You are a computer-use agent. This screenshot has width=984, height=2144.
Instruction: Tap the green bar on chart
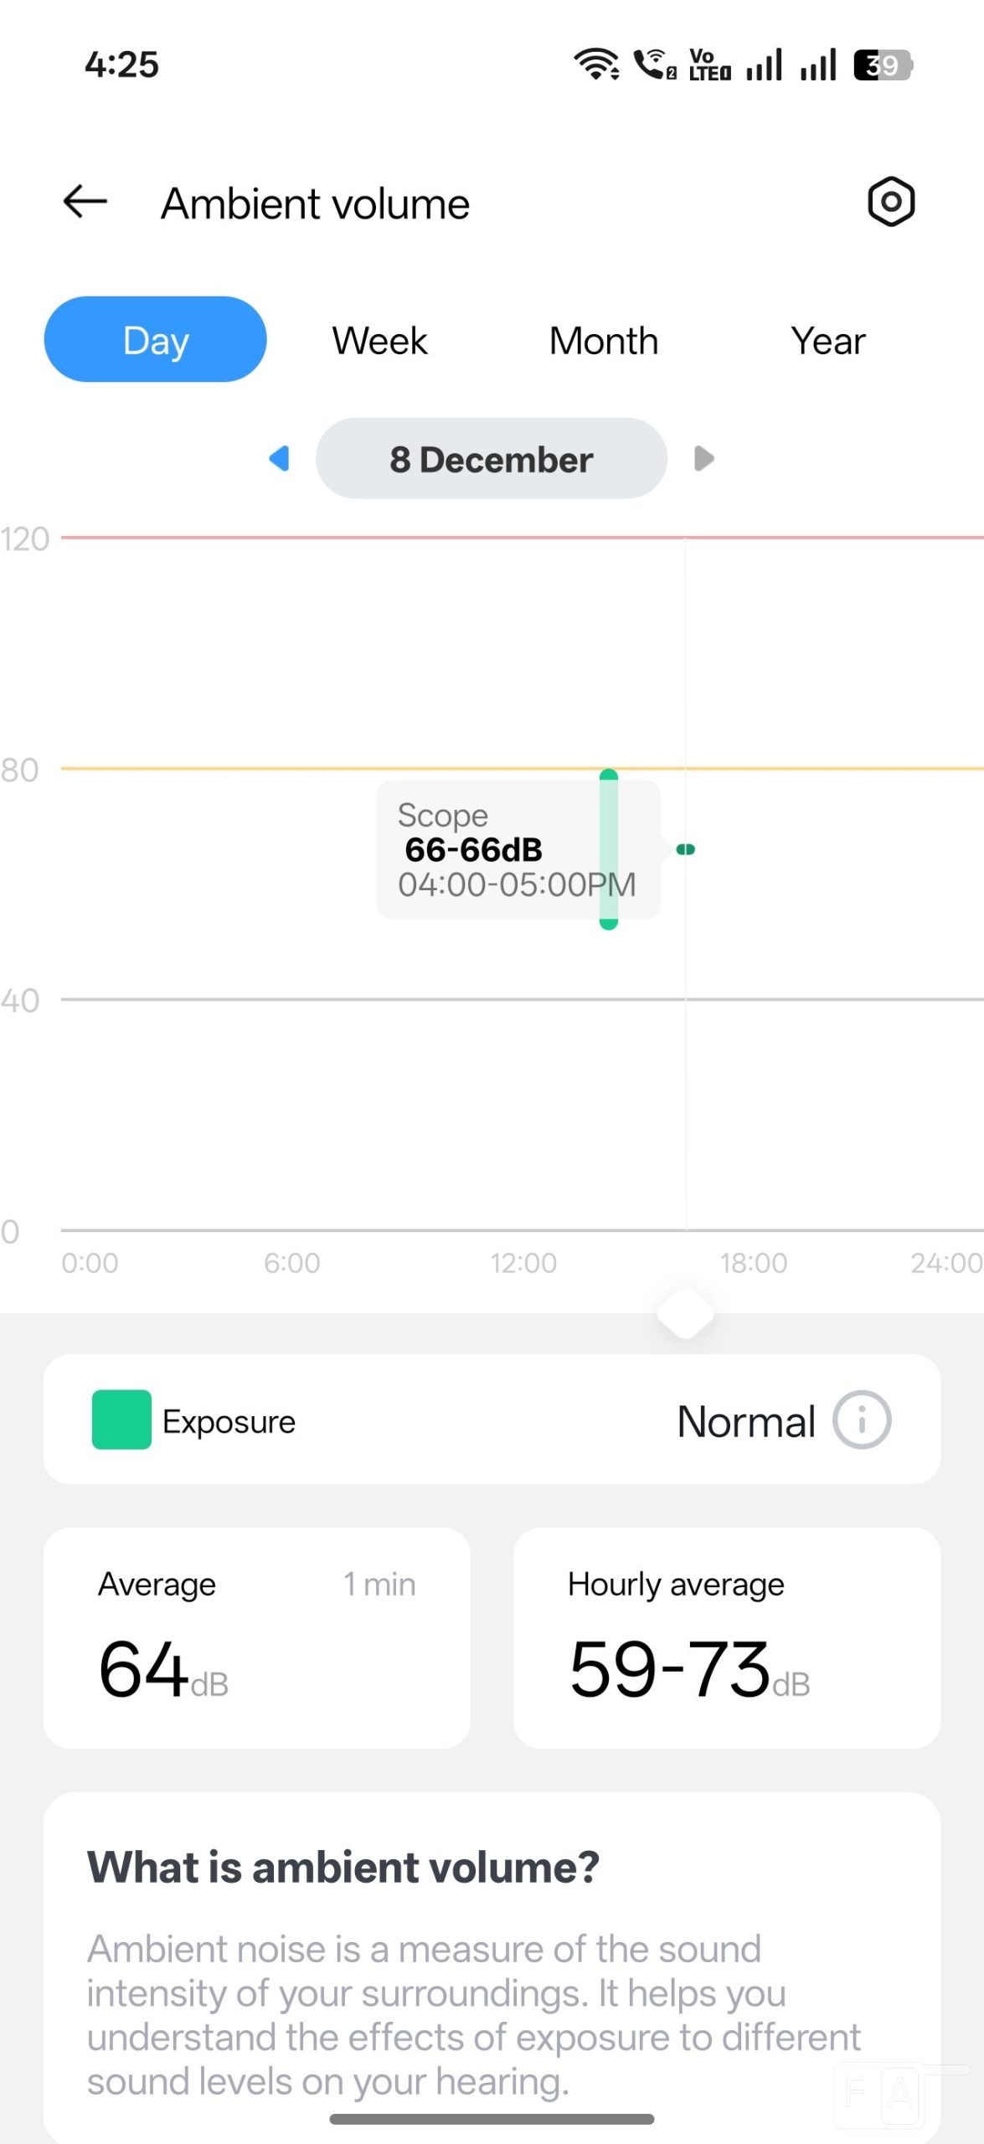pyautogui.click(x=609, y=849)
